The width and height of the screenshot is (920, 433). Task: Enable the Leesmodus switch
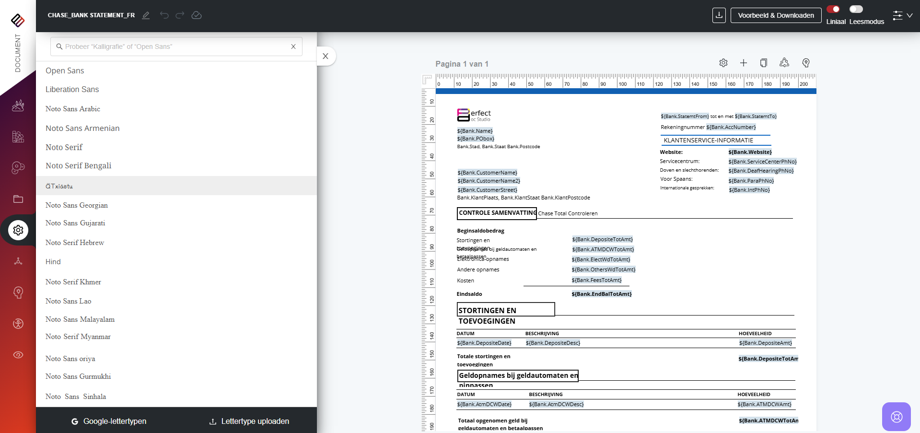click(x=856, y=9)
